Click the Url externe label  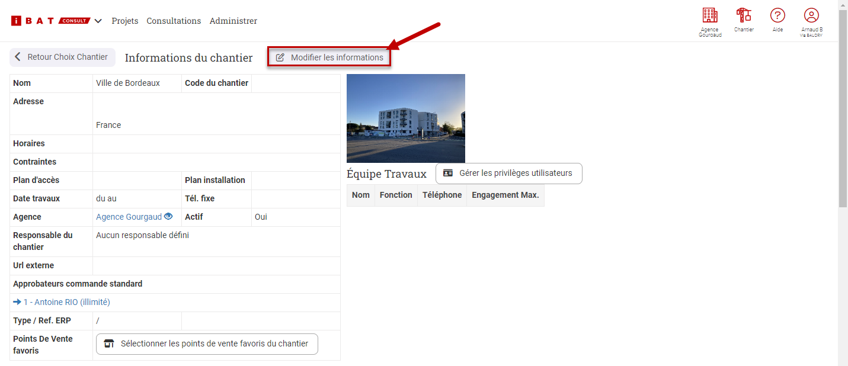33,266
